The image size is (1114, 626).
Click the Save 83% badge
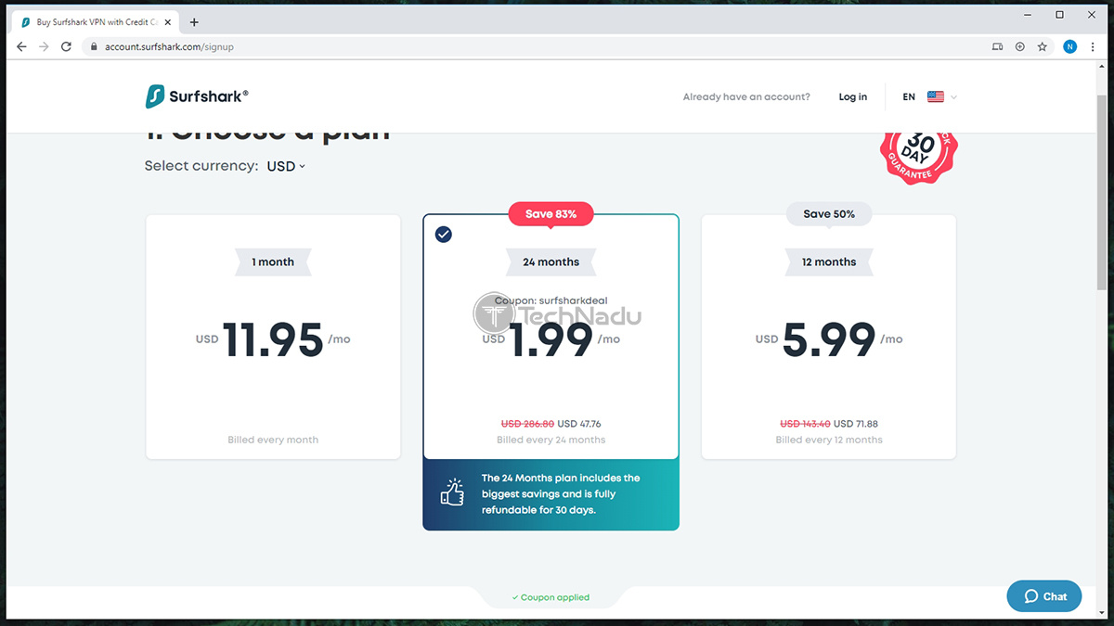(551, 214)
